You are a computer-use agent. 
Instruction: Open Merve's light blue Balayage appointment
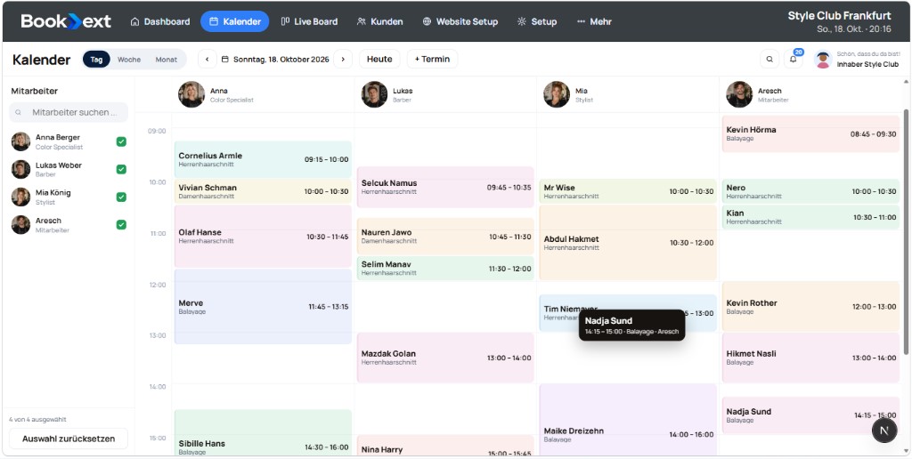pyautogui.click(x=263, y=307)
